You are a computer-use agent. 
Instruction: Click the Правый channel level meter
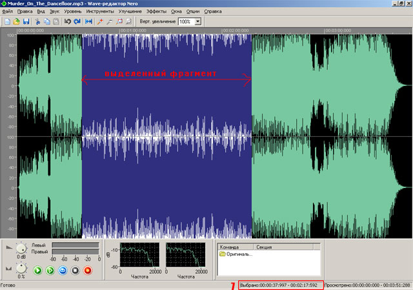point(76,252)
